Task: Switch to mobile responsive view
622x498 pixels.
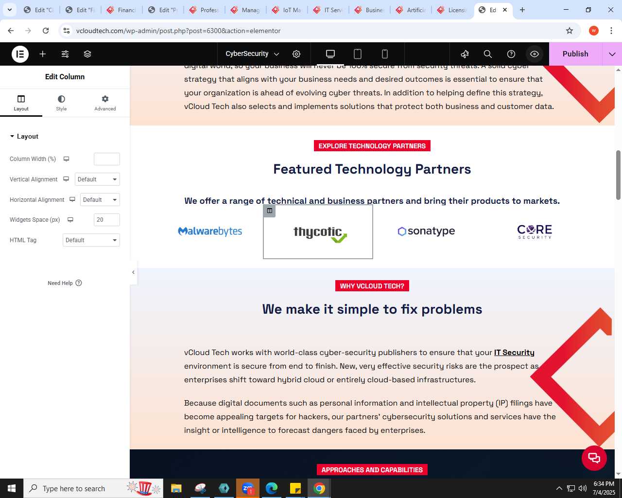Action: tap(385, 54)
